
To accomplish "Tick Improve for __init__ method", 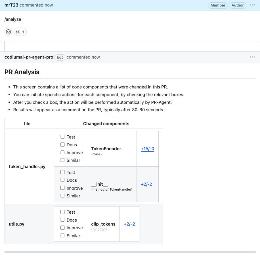I will point(62,188).
